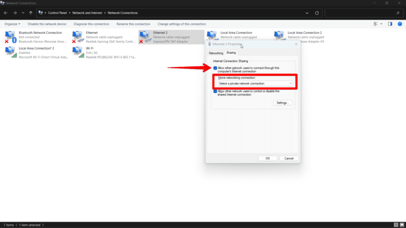Go up one folder level arrow

31,13
